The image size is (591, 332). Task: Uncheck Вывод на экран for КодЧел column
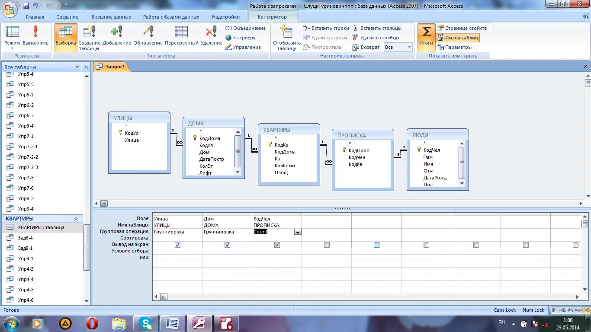click(277, 245)
